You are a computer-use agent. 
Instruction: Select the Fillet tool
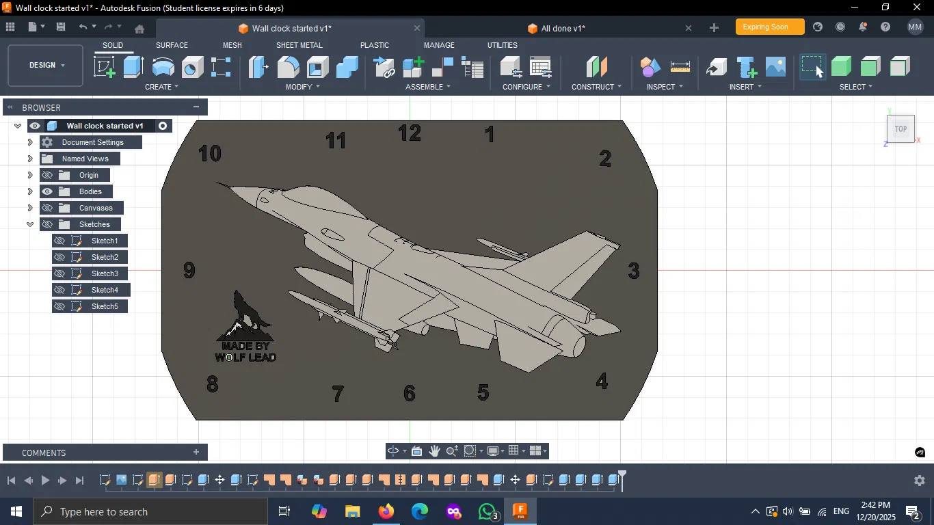pos(288,67)
